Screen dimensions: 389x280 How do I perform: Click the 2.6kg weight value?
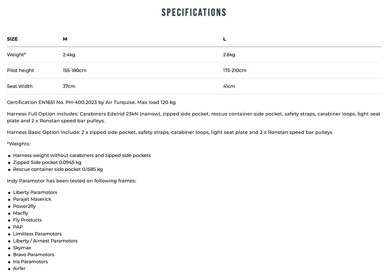[229, 55]
